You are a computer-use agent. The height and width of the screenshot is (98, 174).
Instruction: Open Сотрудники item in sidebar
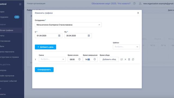4,17
